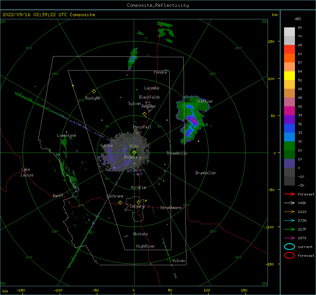Click the yellow diamond marker above Calgary label
316x295 pixels.
point(139,202)
